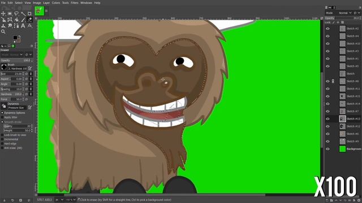
Task: Enable Lock brush to view
Action: click(2, 135)
